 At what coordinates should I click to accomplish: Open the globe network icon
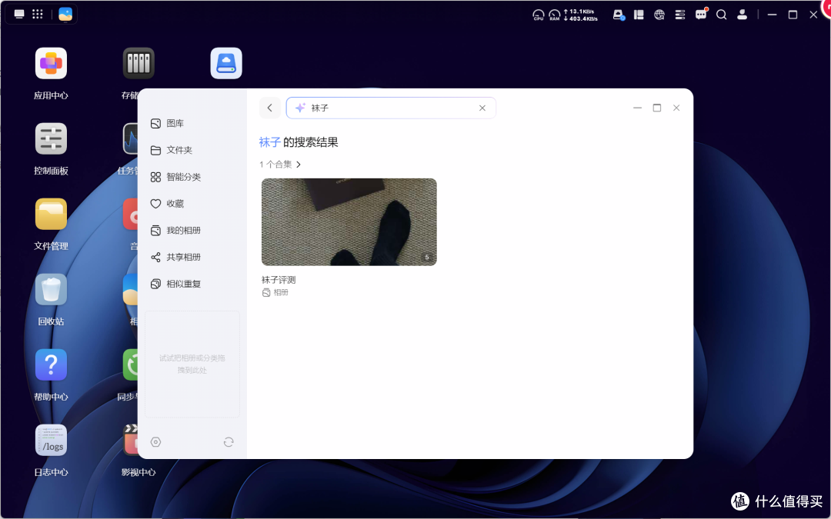point(659,15)
